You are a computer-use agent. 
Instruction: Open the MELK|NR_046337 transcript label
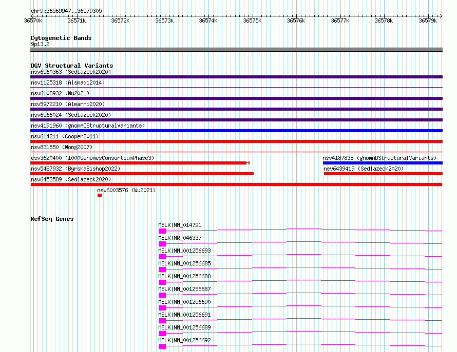[x=180, y=238]
